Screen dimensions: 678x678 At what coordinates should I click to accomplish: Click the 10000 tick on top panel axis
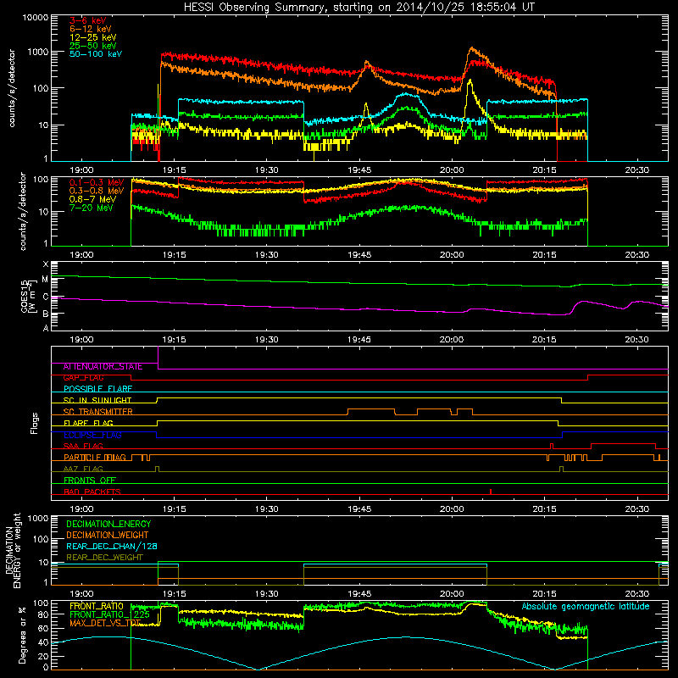[36, 17]
